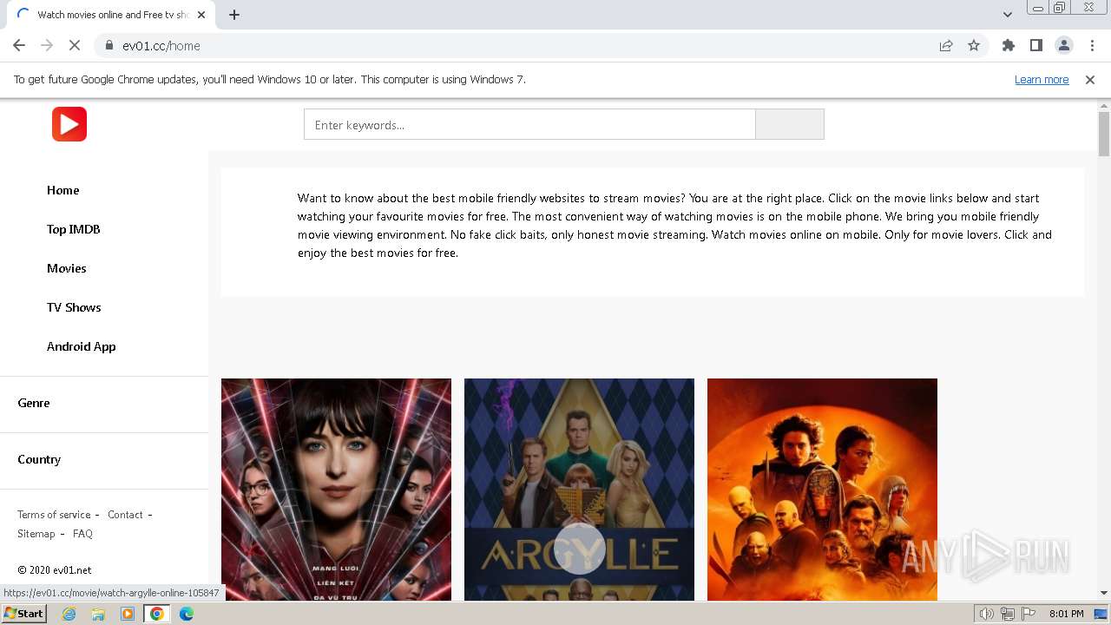Dismiss the Chrome update notification bar
Image resolution: width=1111 pixels, height=625 pixels.
tap(1090, 80)
